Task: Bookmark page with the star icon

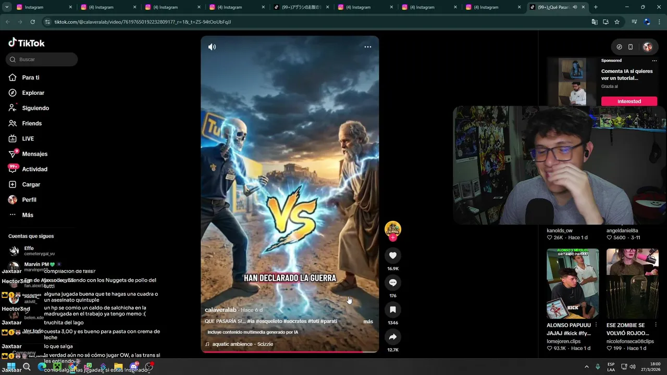Action: coord(617,22)
